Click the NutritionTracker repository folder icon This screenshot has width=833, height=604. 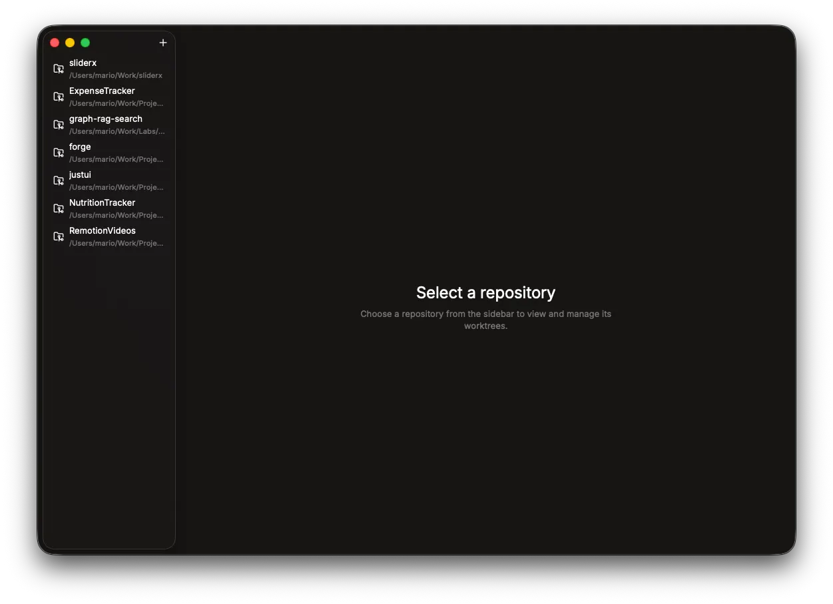[59, 208]
